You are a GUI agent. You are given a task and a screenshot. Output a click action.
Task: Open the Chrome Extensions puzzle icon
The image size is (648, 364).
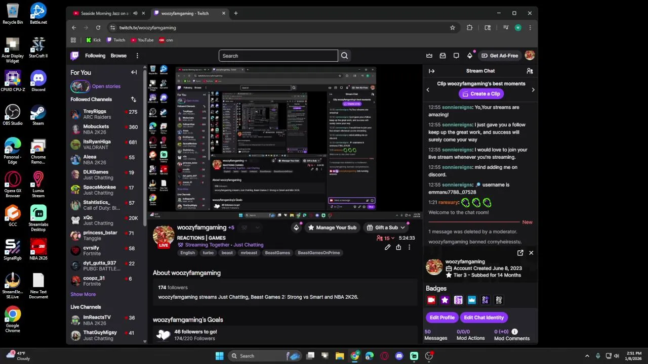point(469,28)
